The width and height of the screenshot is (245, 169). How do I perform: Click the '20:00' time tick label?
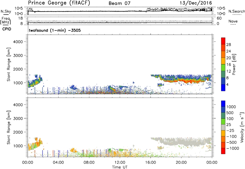tap(181, 163)
